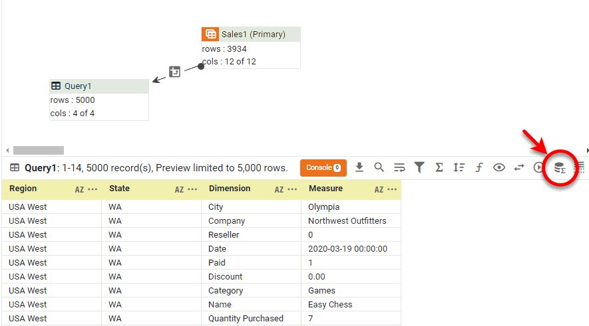Toggle AZ sort on Region column
The height and width of the screenshot is (326, 589).
click(79, 190)
